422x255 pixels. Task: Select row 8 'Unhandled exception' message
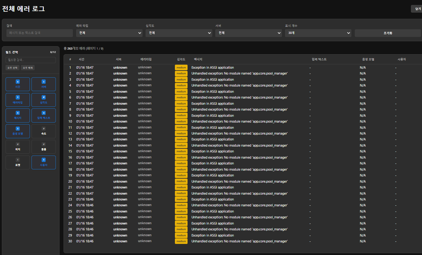pyautogui.click(x=239, y=109)
